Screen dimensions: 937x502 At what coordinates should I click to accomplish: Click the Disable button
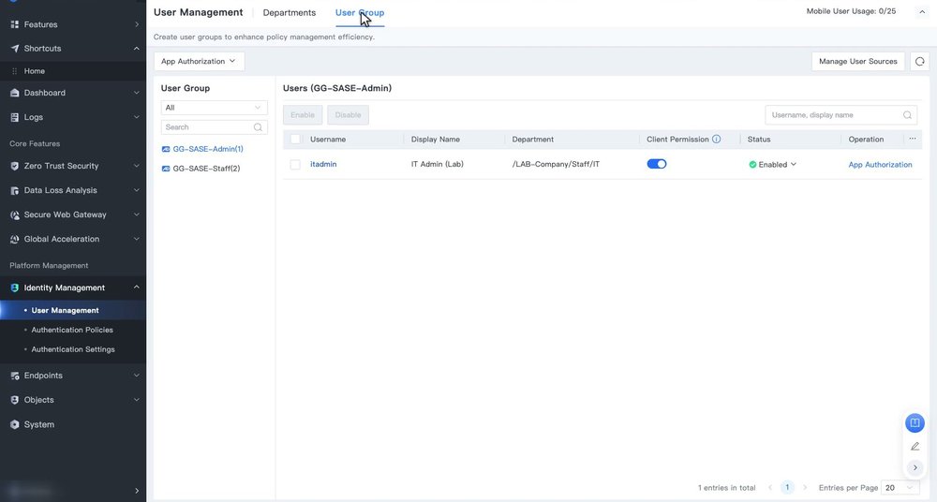(x=348, y=115)
